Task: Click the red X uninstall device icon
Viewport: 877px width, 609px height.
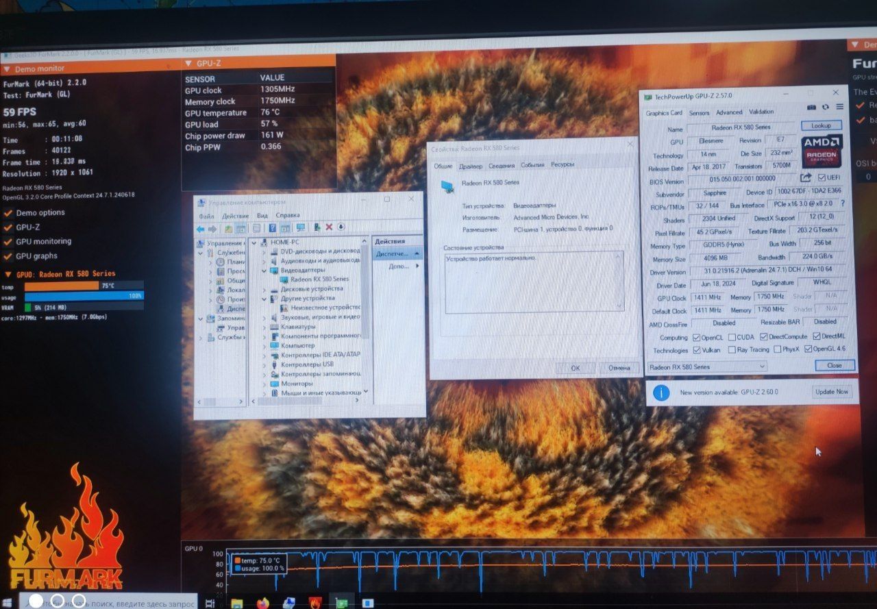Action: pos(329,227)
